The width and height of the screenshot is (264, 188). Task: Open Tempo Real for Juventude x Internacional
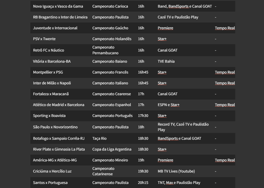tap(225, 28)
